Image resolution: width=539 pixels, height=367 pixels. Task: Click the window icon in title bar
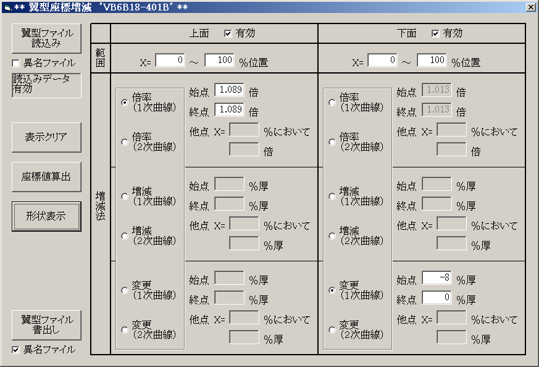[x=7, y=7]
